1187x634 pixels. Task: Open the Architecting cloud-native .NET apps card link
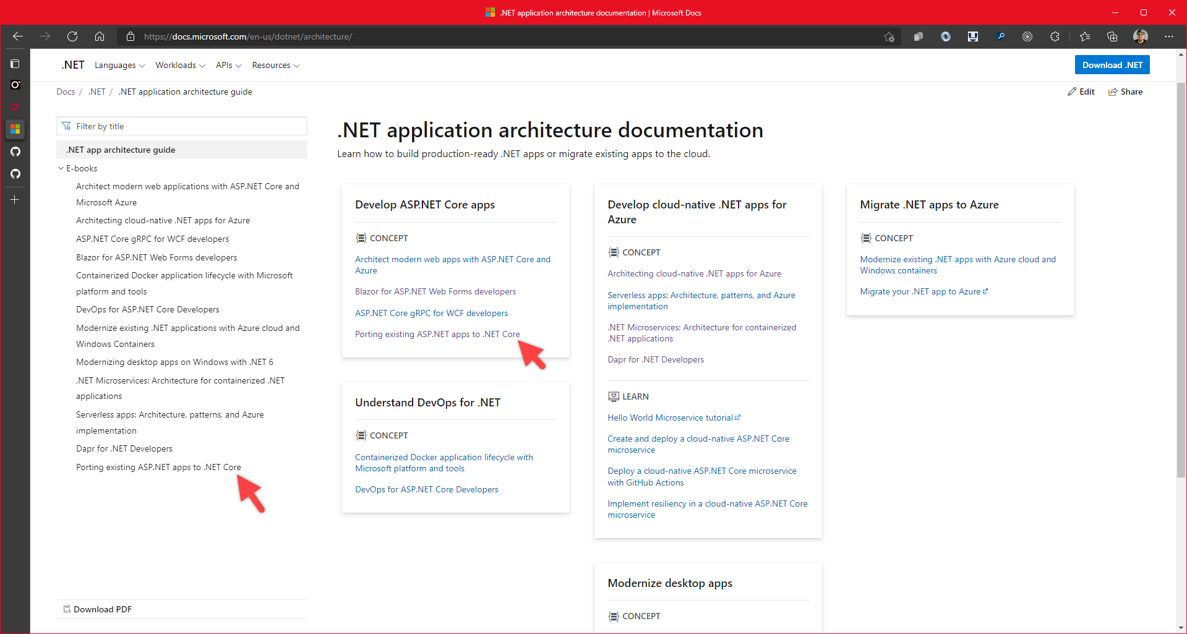point(694,273)
